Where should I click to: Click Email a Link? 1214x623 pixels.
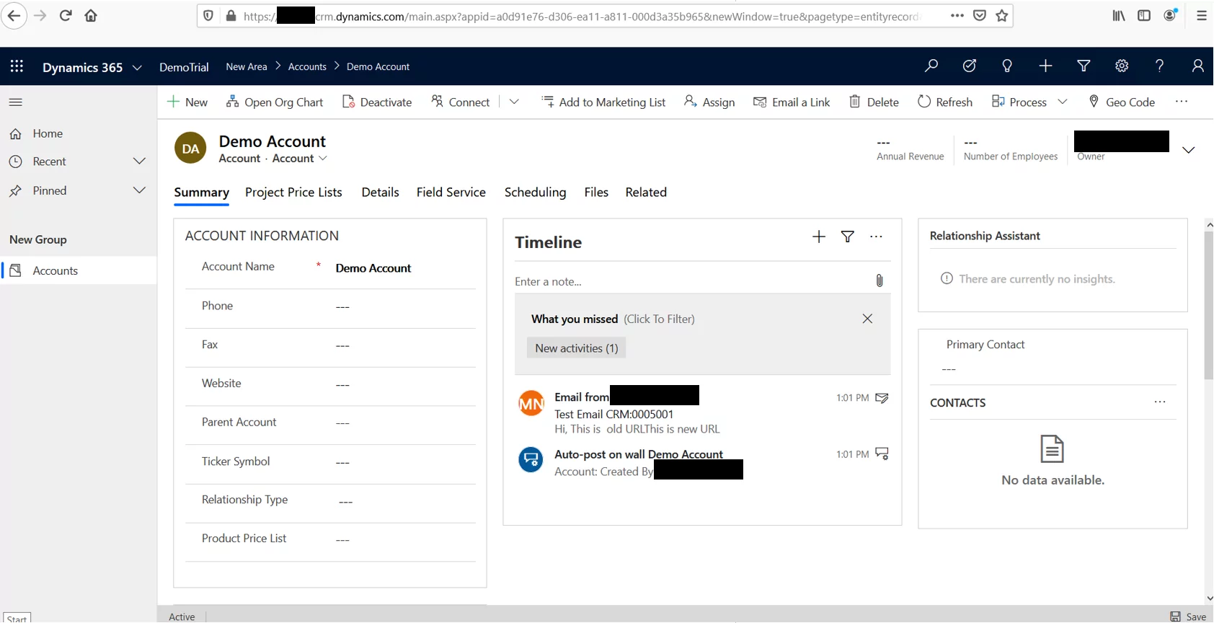pos(792,102)
